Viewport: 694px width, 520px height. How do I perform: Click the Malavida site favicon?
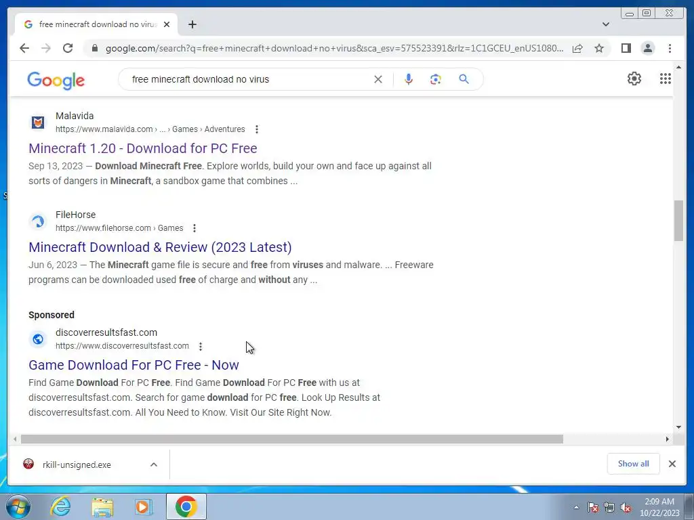tap(38, 123)
